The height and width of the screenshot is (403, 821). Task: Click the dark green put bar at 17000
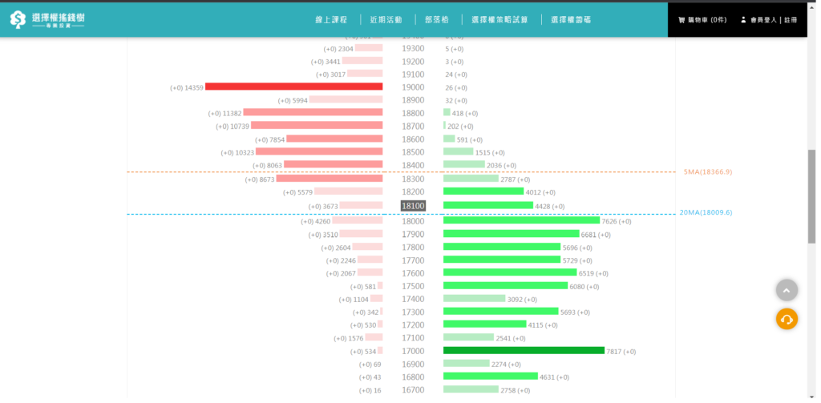[x=524, y=350]
